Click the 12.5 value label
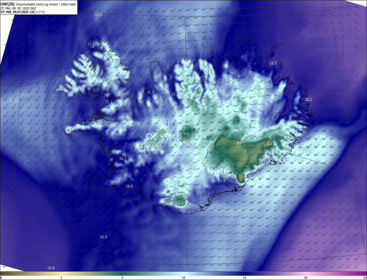 98,14
